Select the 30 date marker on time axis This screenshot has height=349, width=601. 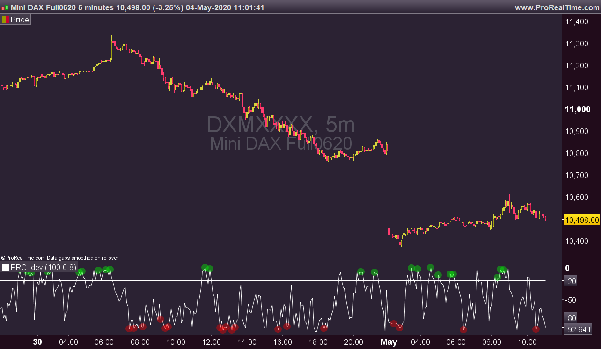37,342
